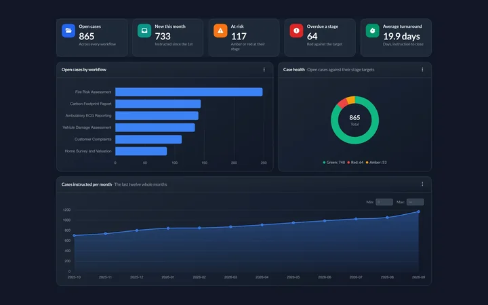Click the blue folder icon on Open cases card
This screenshot has height=305, width=488.
coord(68,30)
